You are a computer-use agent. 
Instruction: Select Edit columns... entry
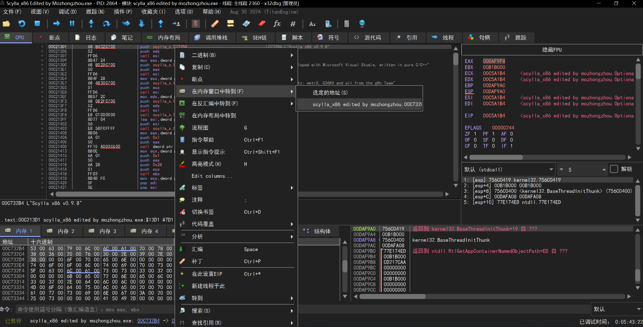(236, 176)
